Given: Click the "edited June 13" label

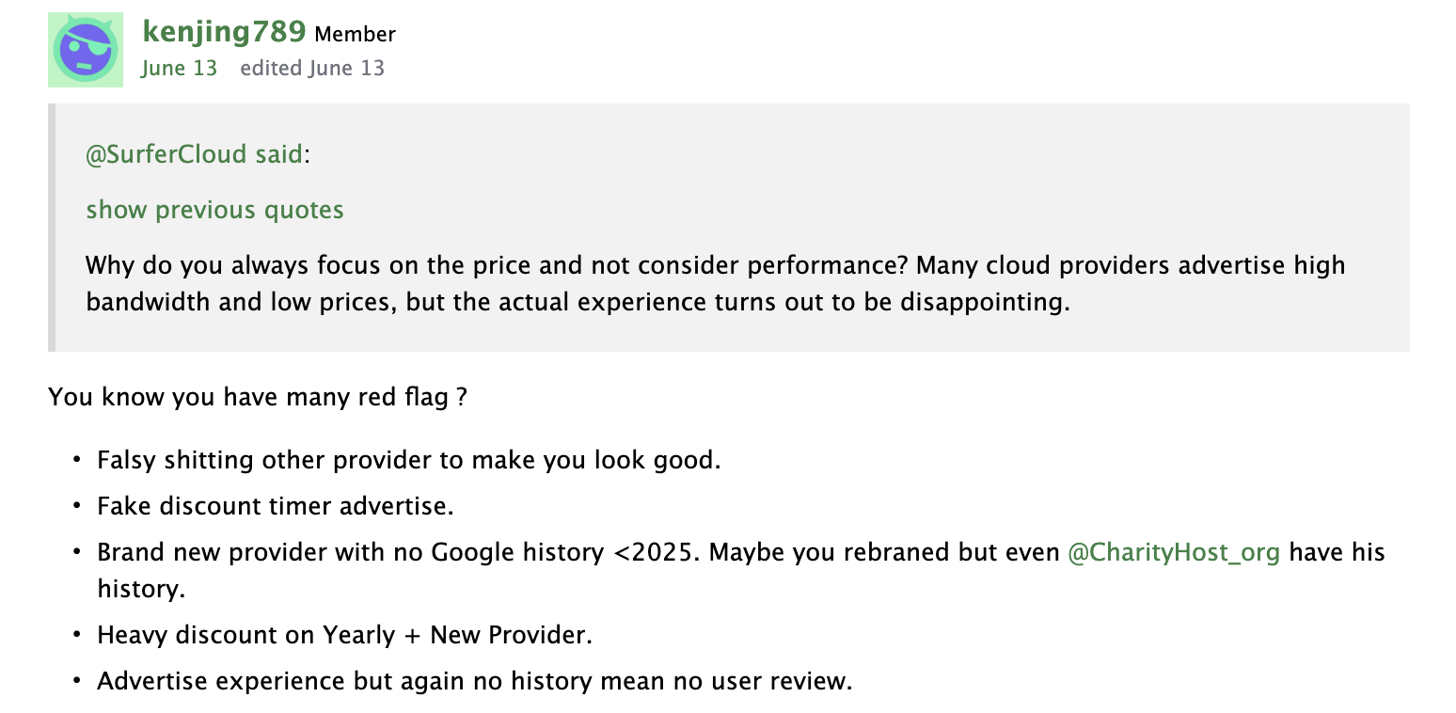Looking at the screenshot, I should 312,69.
